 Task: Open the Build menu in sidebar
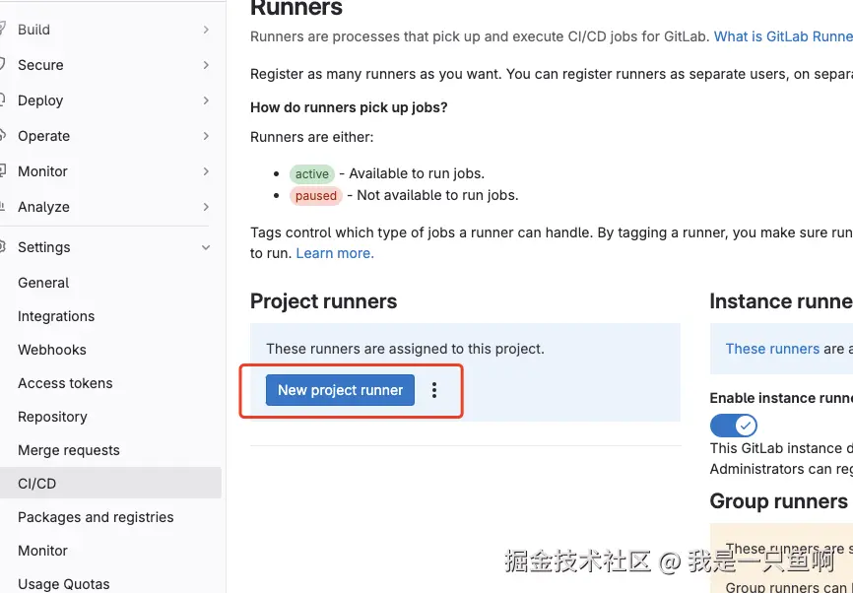(106, 30)
